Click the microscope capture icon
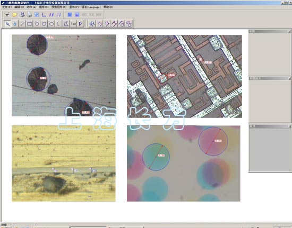 pos(7,14)
